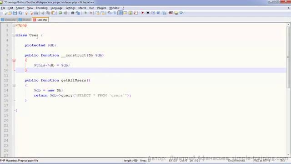Image resolution: width=291 pixels, height=164 pixels.
Task: Print the document with the Print icon
Action: 36,13
